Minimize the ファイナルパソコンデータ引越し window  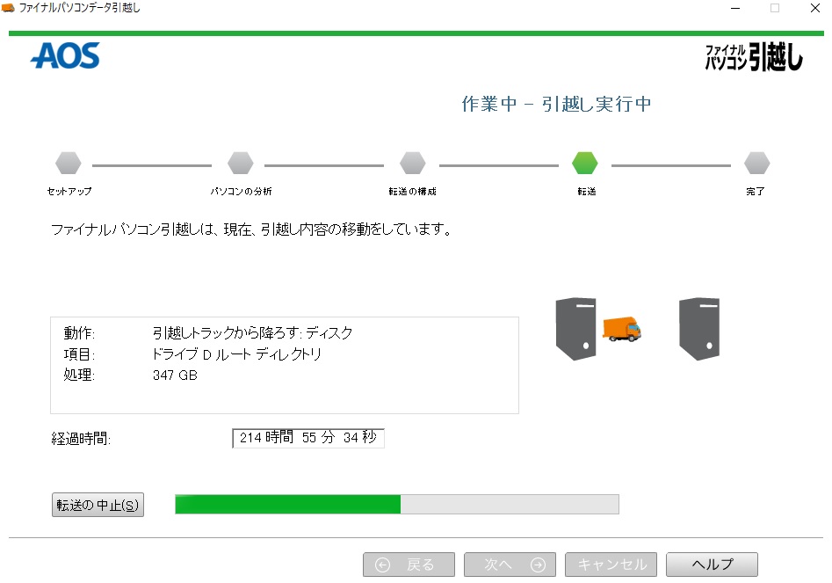(734, 8)
